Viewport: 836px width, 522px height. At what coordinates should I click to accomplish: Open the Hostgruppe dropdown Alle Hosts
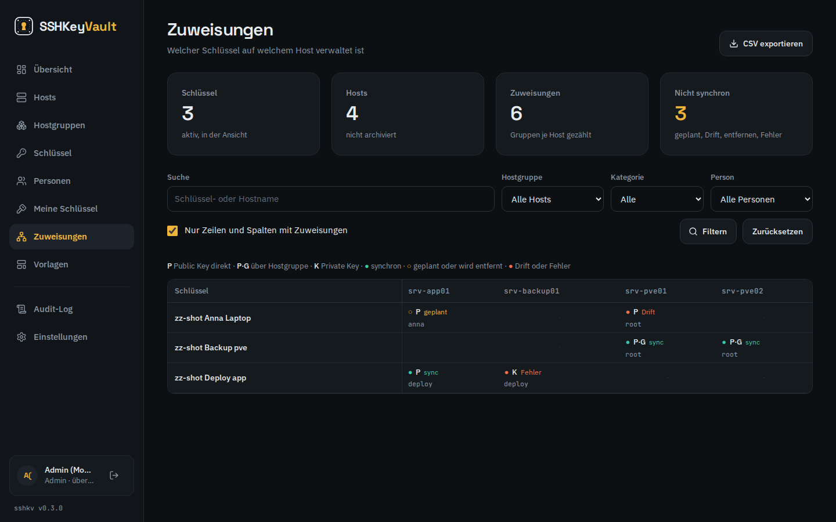click(x=553, y=199)
